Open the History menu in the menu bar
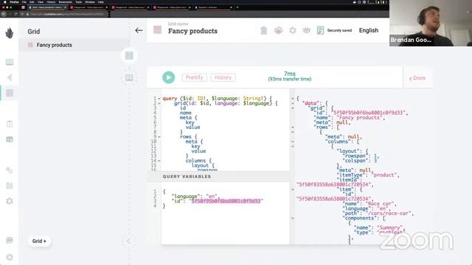 (51, 1)
